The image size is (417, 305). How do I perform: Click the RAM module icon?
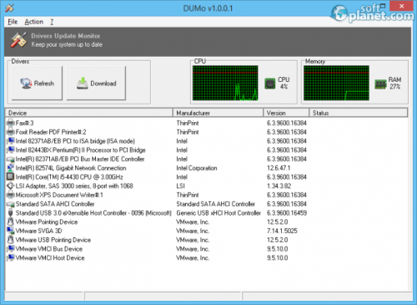click(x=380, y=84)
